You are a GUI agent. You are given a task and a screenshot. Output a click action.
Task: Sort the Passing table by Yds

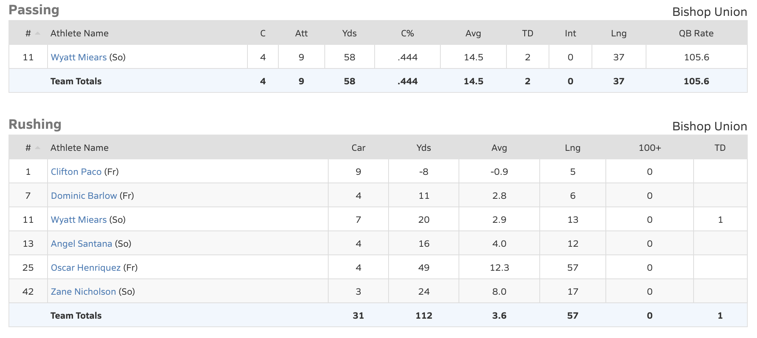[349, 33]
